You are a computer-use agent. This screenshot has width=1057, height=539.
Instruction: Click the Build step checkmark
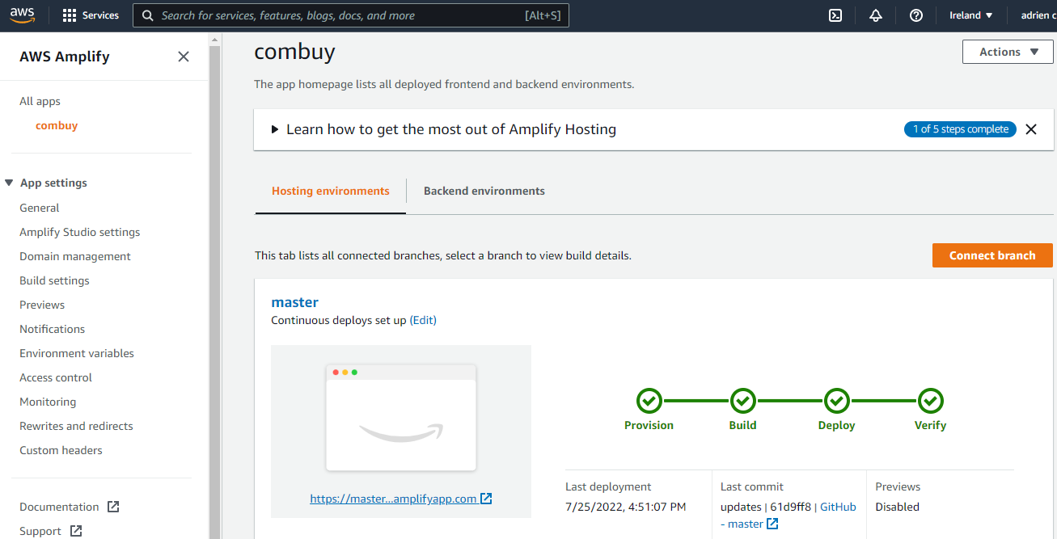point(742,400)
